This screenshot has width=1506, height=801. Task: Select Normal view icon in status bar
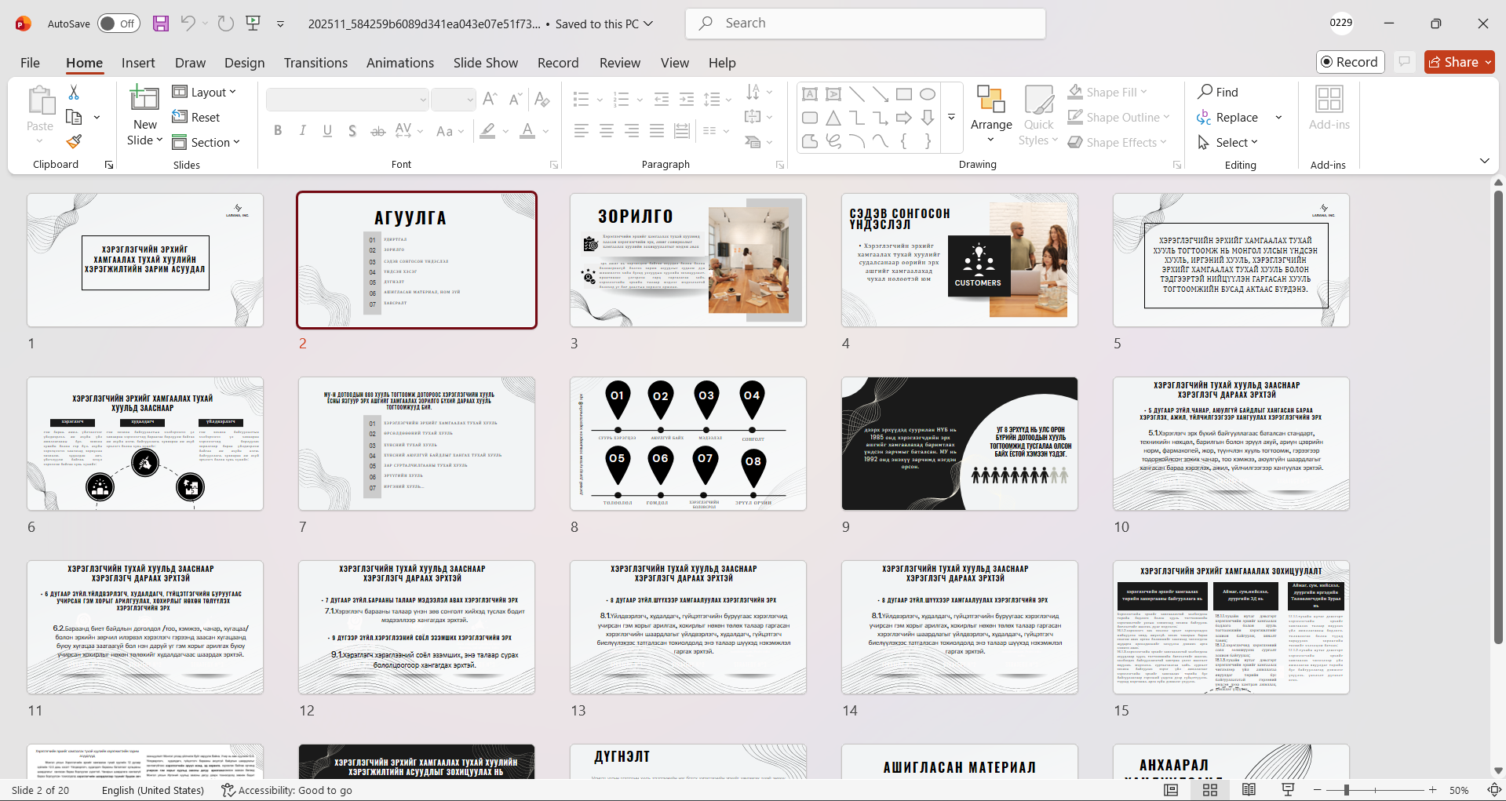tap(1171, 789)
